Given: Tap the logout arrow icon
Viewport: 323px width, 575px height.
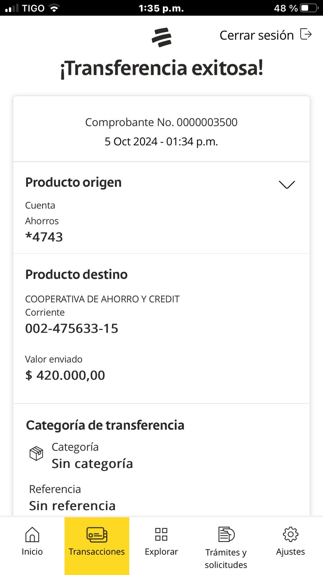Looking at the screenshot, I should 306,34.
